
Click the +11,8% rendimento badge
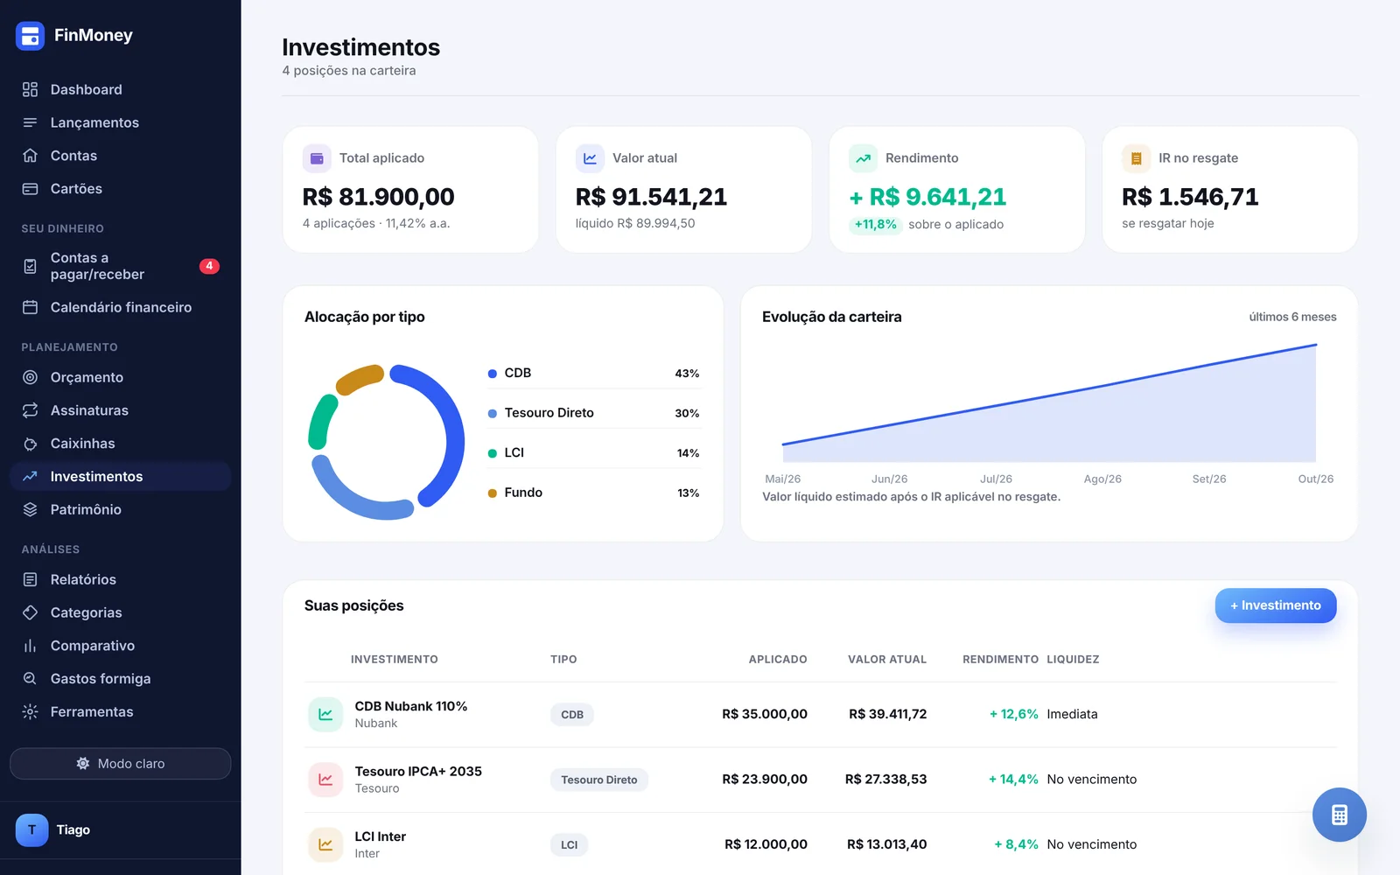(876, 225)
